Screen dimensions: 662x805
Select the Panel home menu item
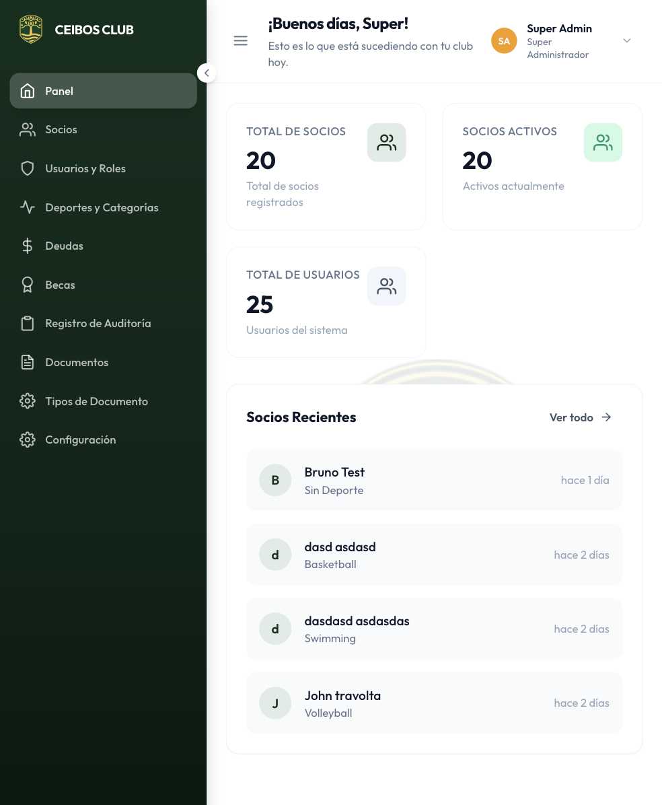103,91
